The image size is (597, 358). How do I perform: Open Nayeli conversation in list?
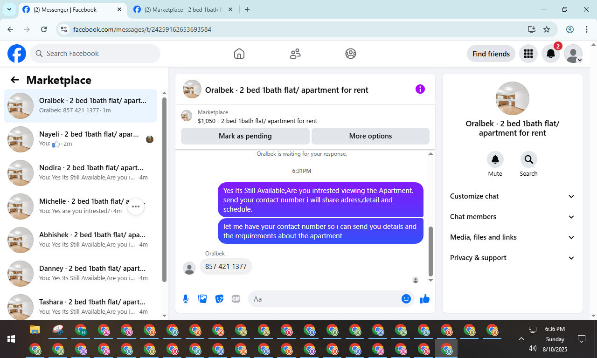[80, 139]
